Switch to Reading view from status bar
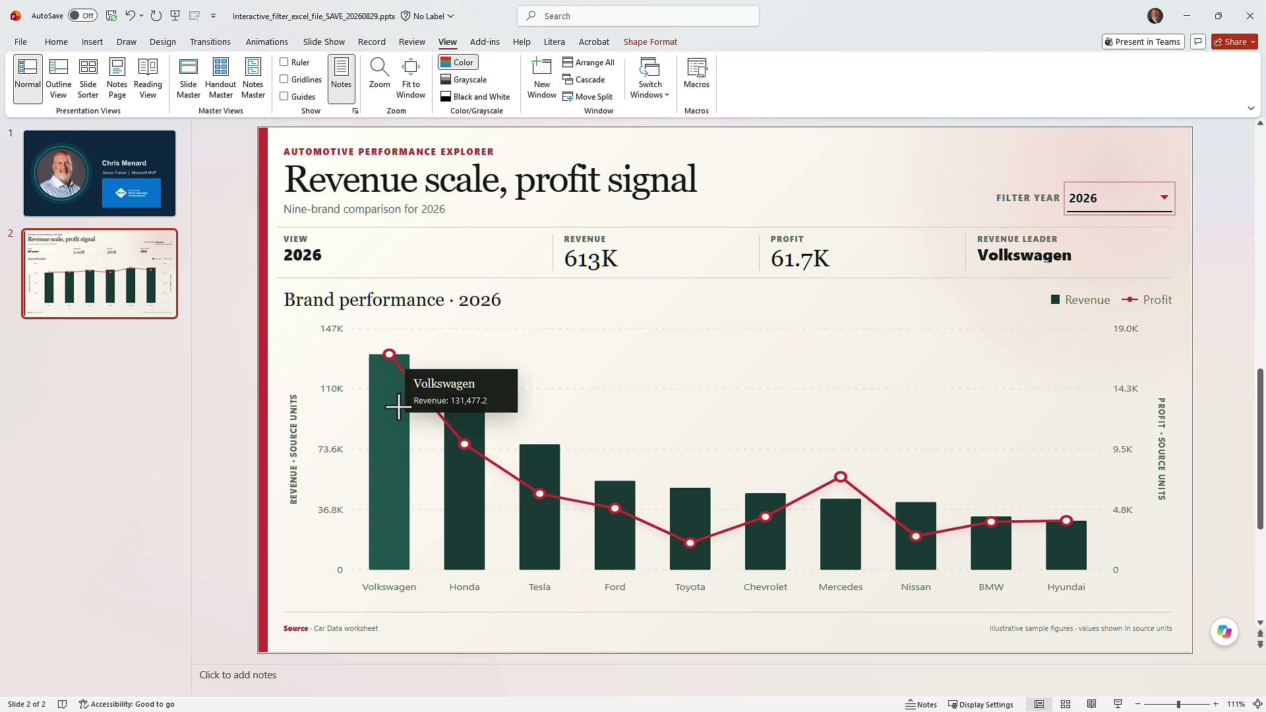The height and width of the screenshot is (712, 1266). tap(1092, 704)
